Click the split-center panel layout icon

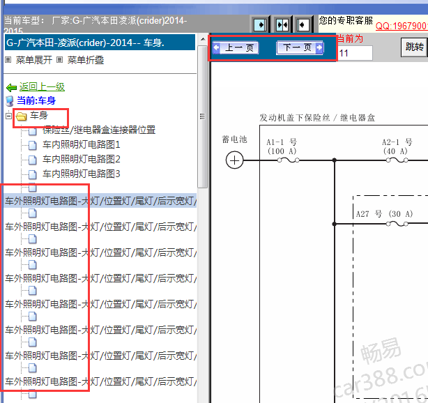click(282, 25)
